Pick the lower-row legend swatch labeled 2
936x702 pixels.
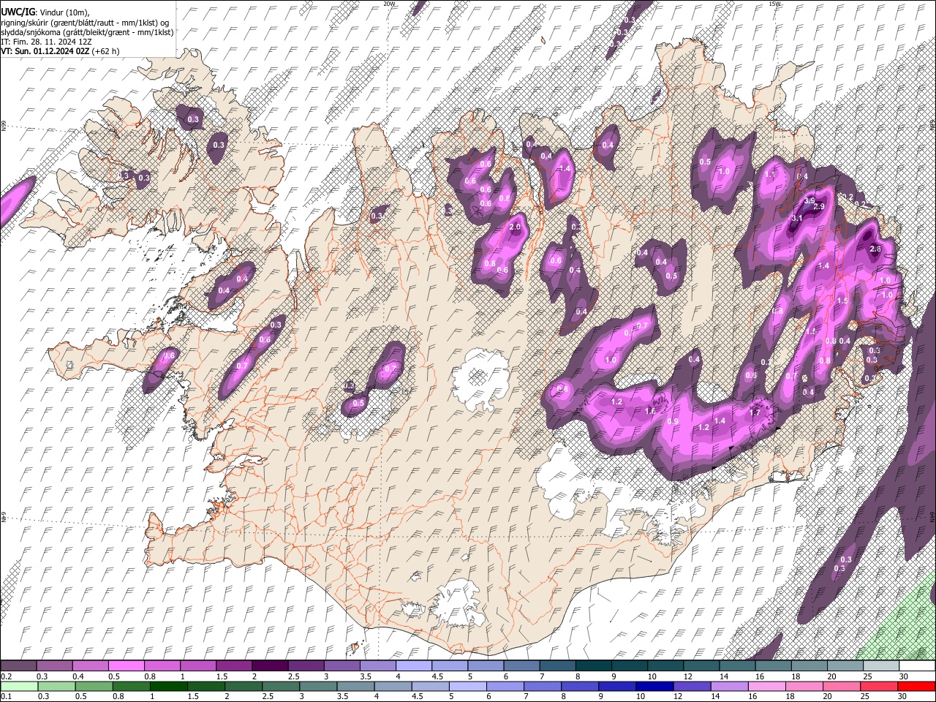(x=244, y=686)
